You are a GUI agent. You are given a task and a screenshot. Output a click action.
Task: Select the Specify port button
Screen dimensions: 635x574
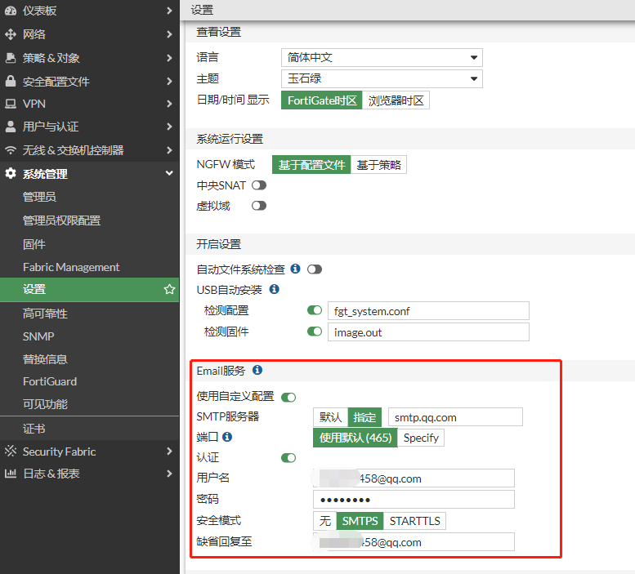click(x=421, y=438)
